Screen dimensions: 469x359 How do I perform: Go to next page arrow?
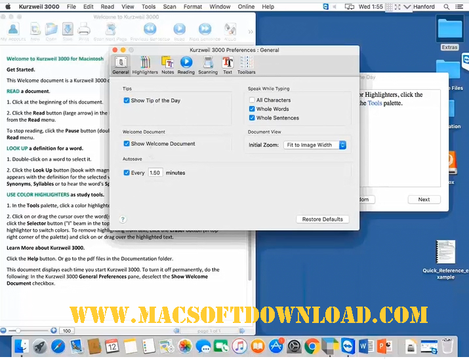tap(241, 331)
